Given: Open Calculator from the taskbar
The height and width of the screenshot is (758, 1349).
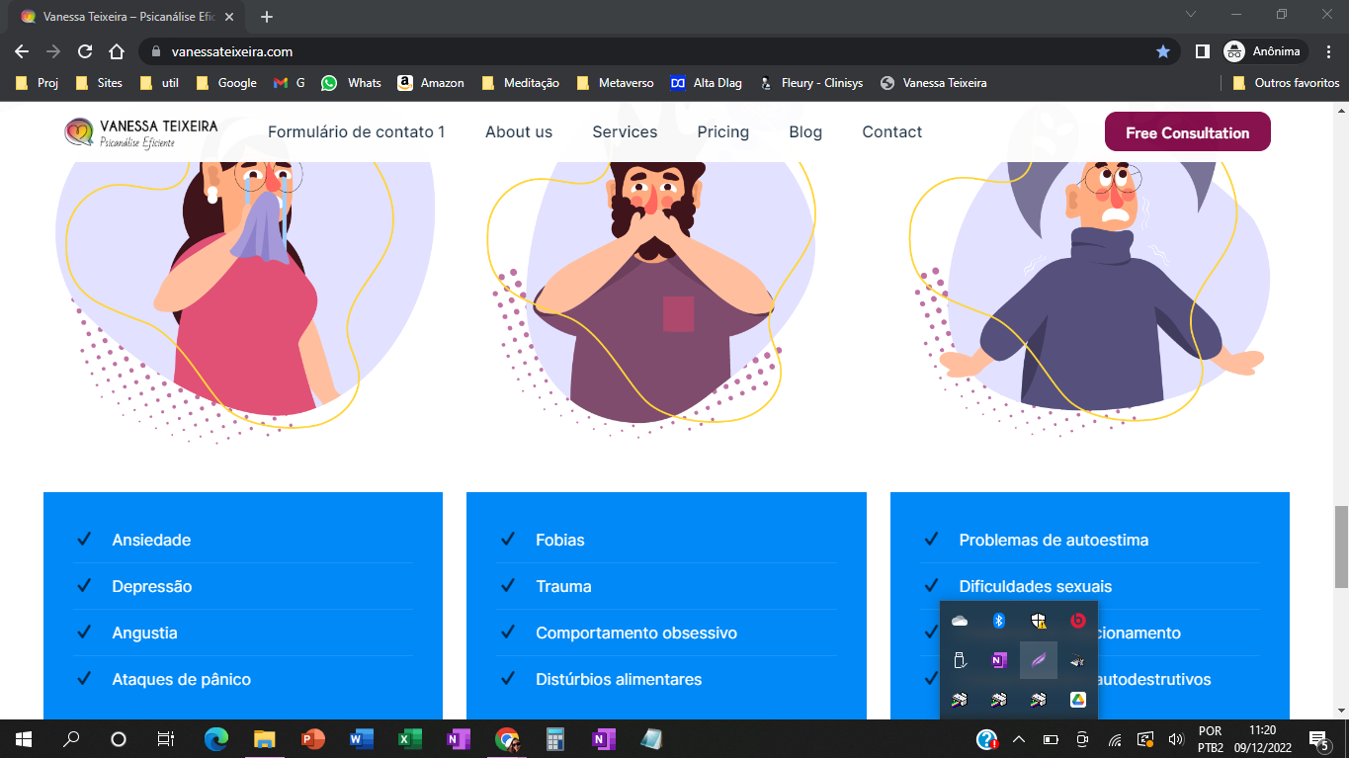Looking at the screenshot, I should point(554,738).
